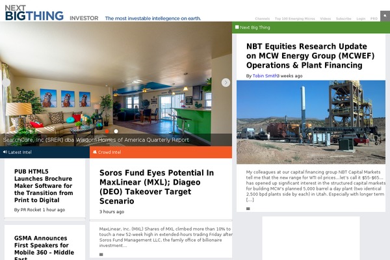Image resolution: width=390 pixels, height=260 pixels.
Task: Click the small icon below the MaxLinear excerpt
Action: [101, 254]
